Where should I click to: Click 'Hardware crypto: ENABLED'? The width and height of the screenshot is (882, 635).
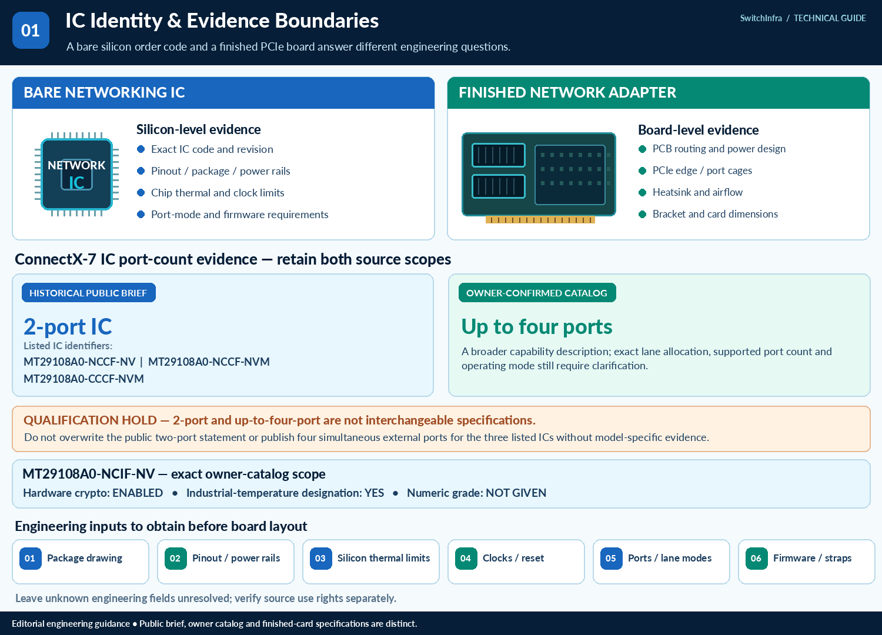click(x=93, y=493)
